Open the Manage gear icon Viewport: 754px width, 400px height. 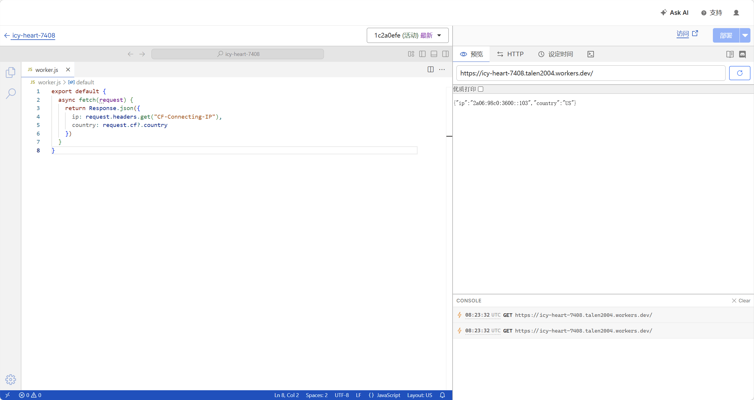pyautogui.click(x=11, y=379)
